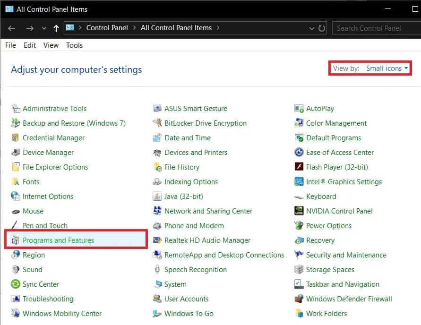Viewport: 421px width, 325px height.
Task: Click the ASUS Smart Gesture icon
Action: [x=157, y=109]
